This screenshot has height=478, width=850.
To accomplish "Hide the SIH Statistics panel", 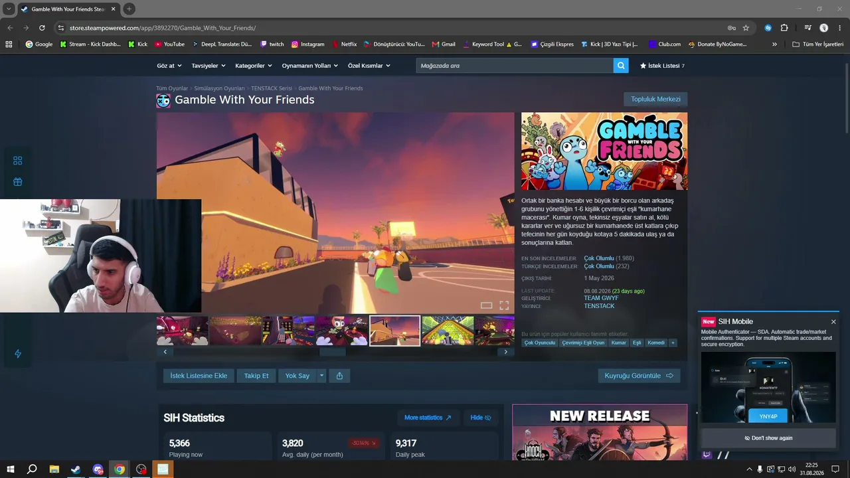I will click(480, 418).
